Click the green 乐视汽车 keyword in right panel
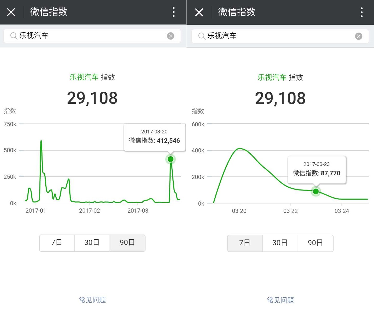Screen dimensions: 380x320 point(272,77)
